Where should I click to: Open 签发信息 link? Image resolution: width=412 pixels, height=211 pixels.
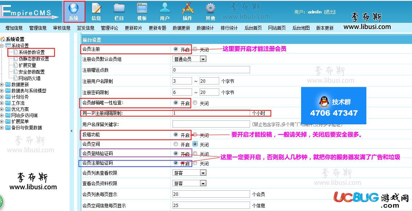click(x=86, y=28)
